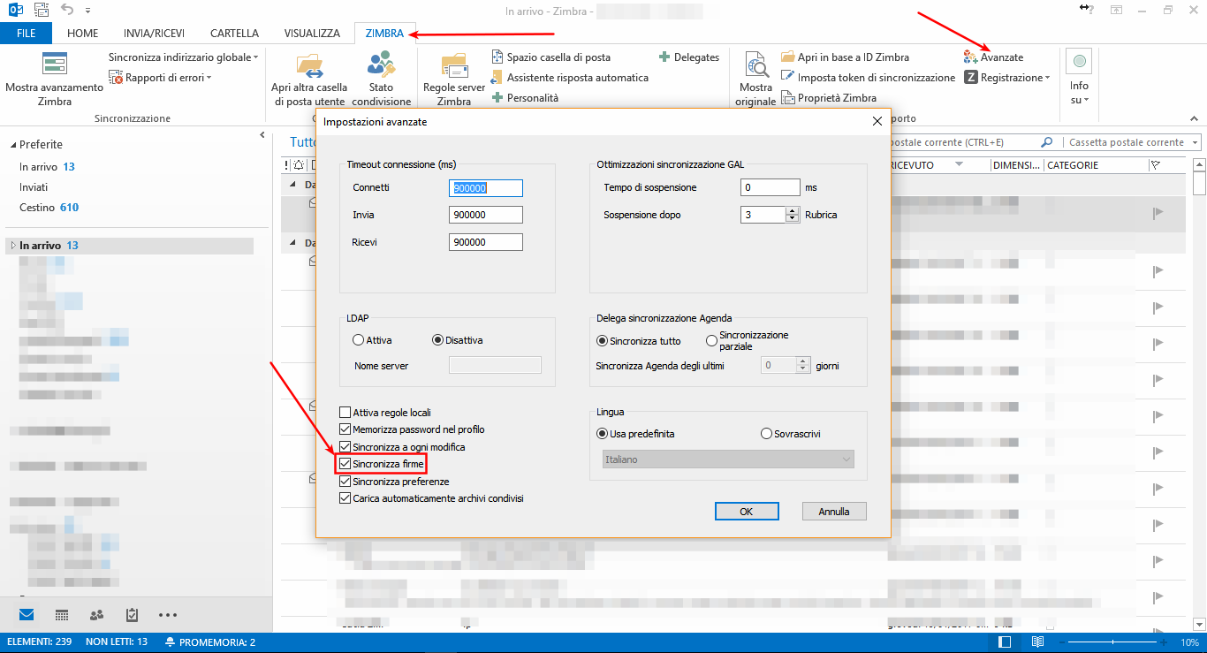Toggle Carica automaticamente archivi condivisi
Screen dimensions: 1207x653
345,498
